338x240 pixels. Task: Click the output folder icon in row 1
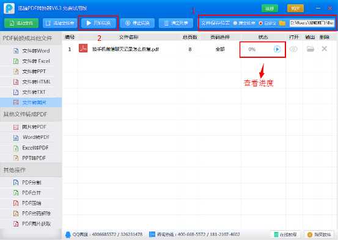(310, 49)
